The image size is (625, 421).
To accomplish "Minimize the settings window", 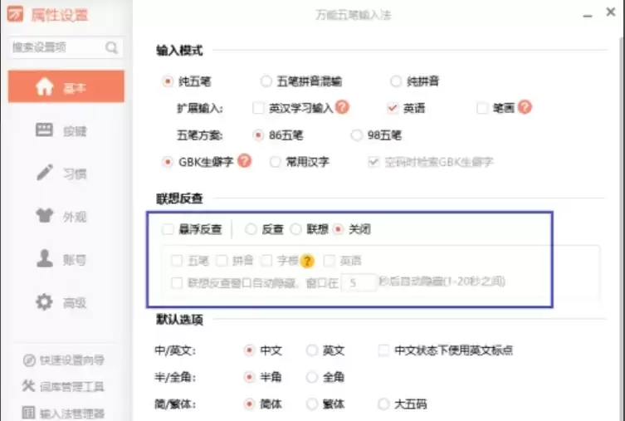I will click(x=588, y=16).
